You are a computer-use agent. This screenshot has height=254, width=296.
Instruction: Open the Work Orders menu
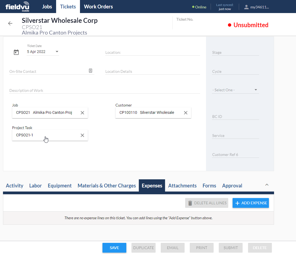(x=98, y=7)
